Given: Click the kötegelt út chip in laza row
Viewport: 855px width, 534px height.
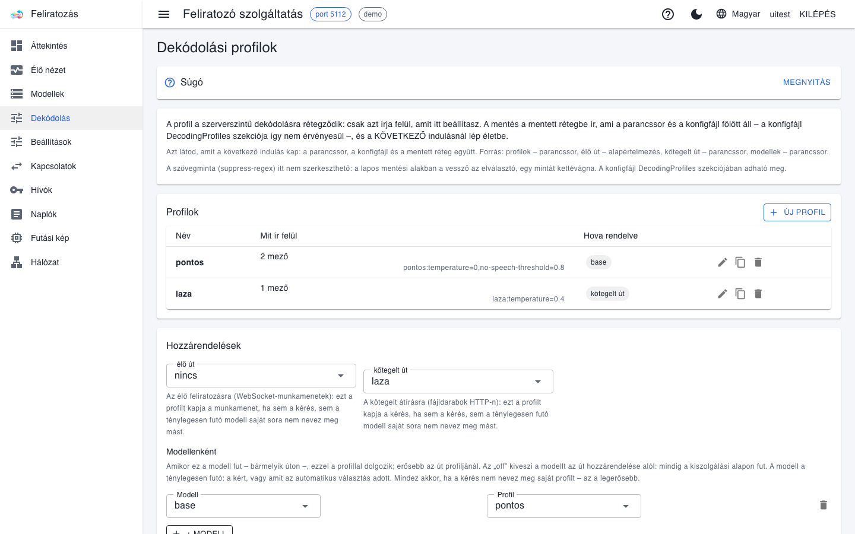Looking at the screenshot, I should coord(607,294).
